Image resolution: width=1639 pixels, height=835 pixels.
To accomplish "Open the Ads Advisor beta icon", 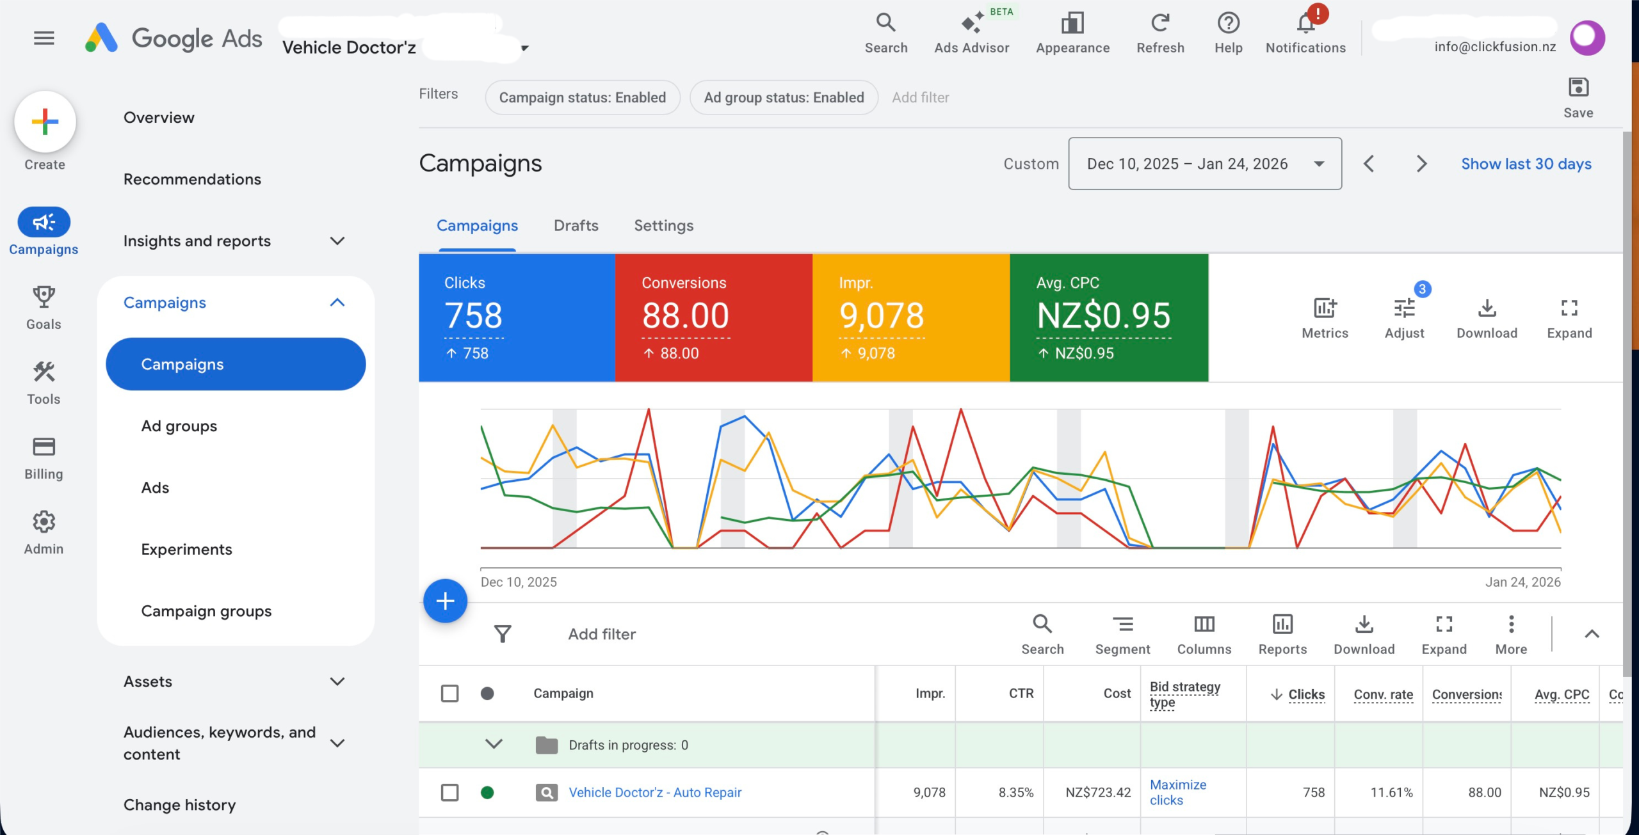I will pyautogui.click(x=971, y=24).
